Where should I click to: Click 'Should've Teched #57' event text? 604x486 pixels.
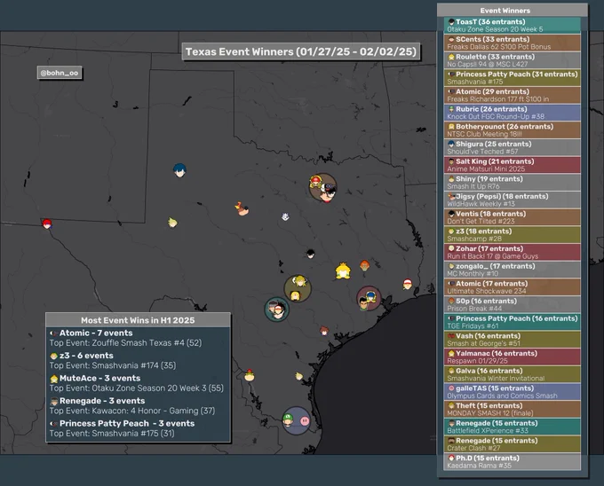(482, 152)
